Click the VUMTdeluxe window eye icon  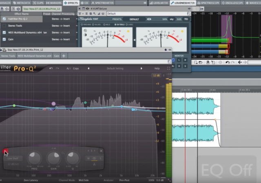[189, 9]
